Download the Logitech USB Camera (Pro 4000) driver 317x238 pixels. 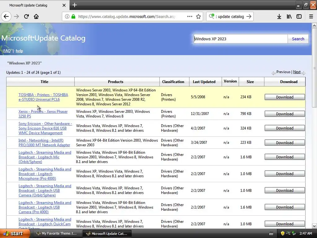(x=285, y=207)
